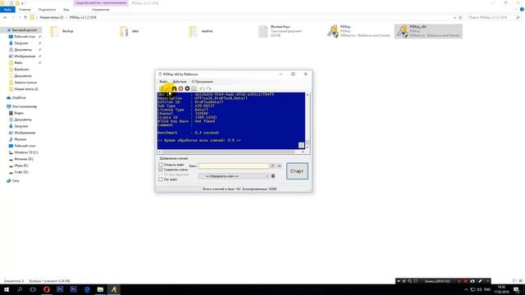Click the gear icon beside key-type dropdown
This screenshot has width=525, height=295.
click(273, 176)
